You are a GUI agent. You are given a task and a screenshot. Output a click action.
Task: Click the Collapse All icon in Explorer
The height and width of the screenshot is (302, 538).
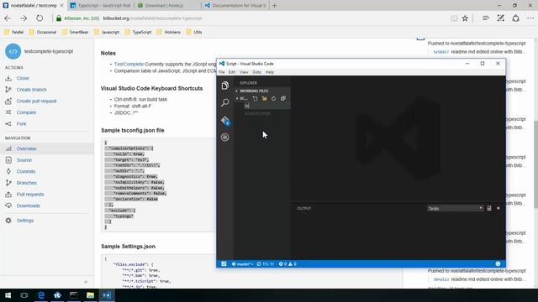[283, 98]
